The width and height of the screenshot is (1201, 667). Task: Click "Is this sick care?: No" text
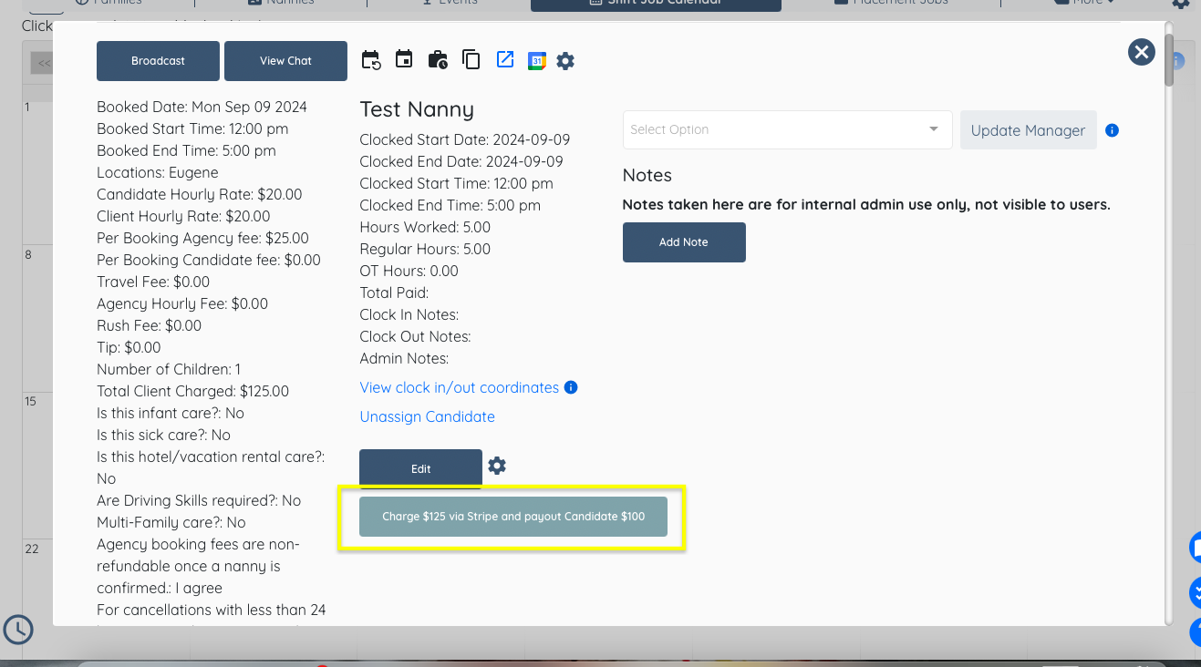(x=163, y=435)
